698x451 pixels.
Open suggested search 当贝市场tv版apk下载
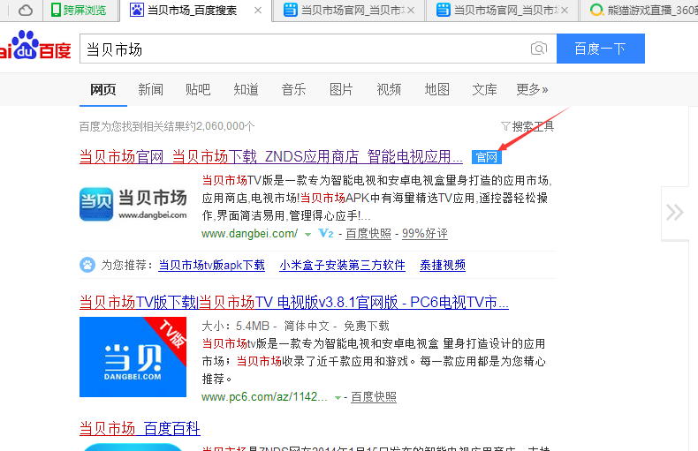(x=211, y=266)
